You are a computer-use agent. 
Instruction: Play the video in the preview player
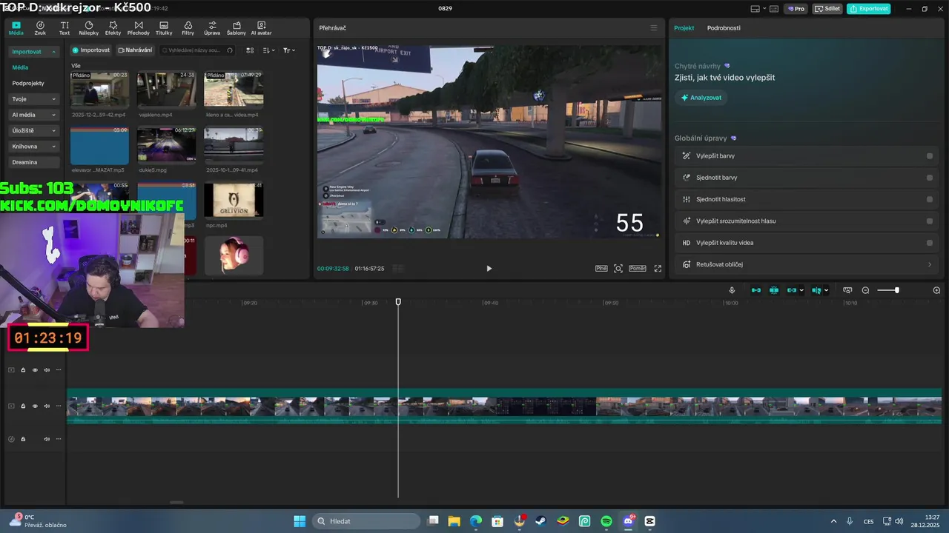pyautogui.click(x=489, y=269)
